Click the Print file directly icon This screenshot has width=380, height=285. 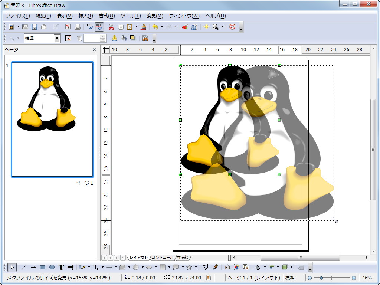pos(78,27)
